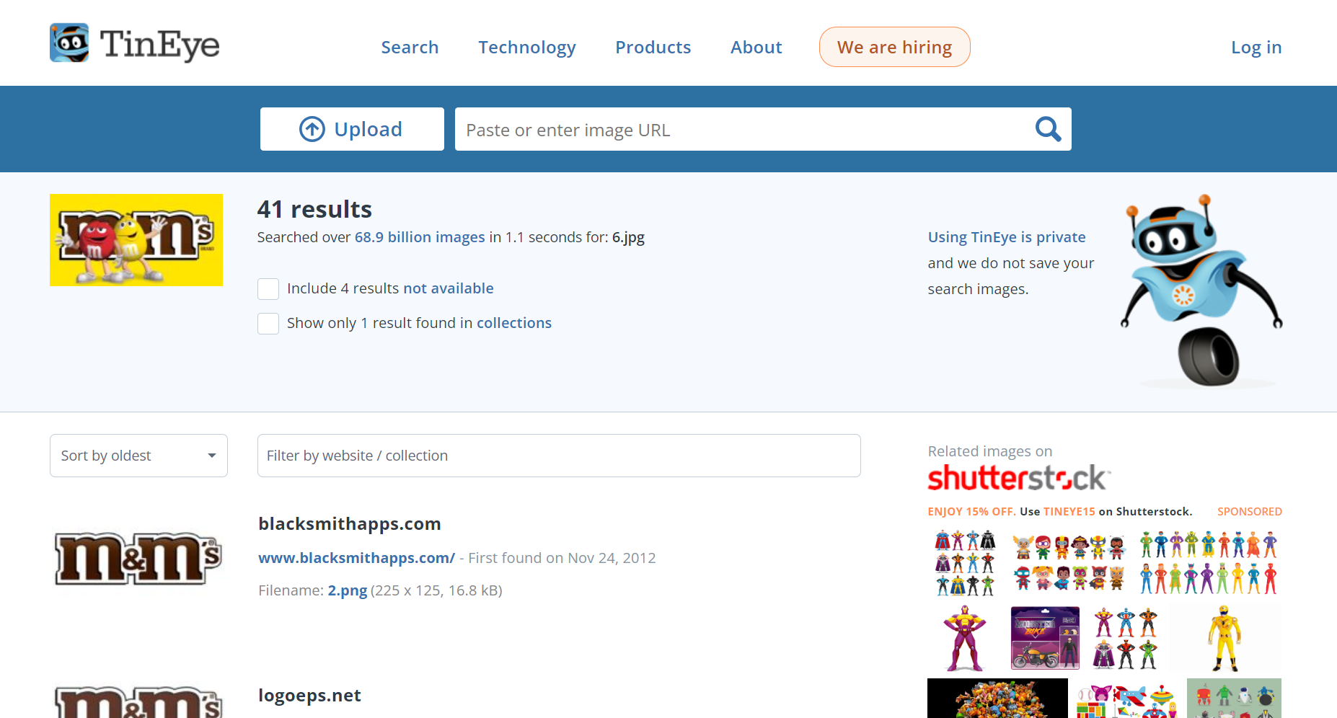
Task: Click the upload arrow circle icon
Action: click(x=312, y=130)
